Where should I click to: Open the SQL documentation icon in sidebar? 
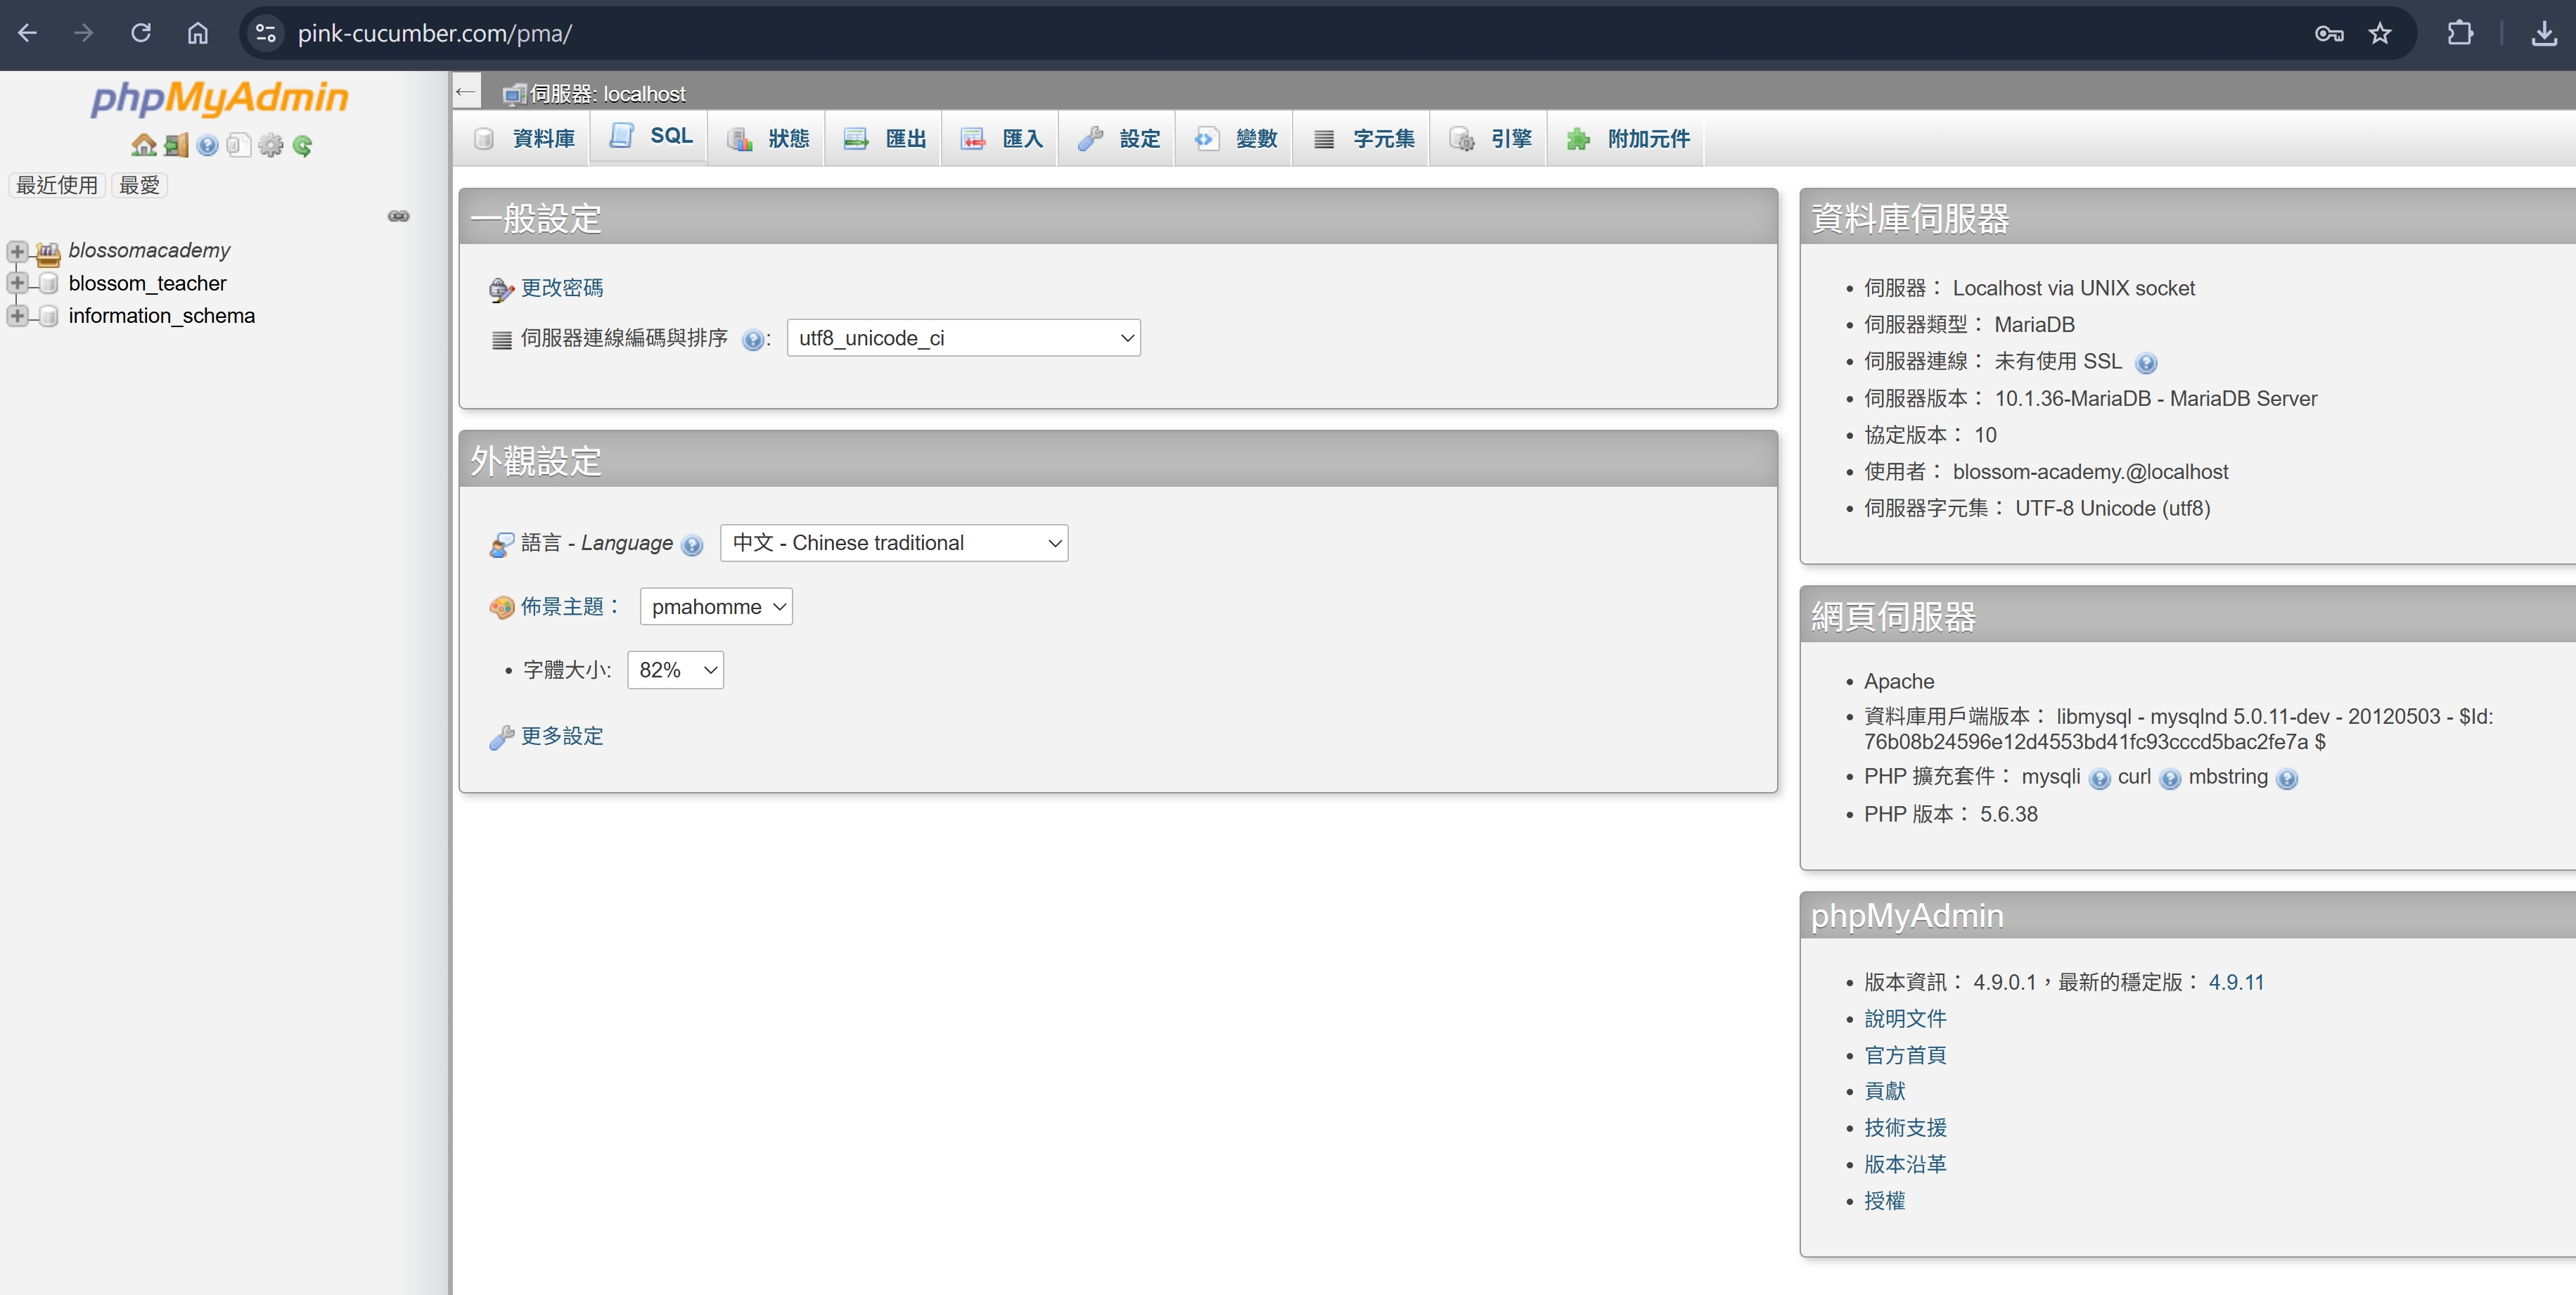238,146
